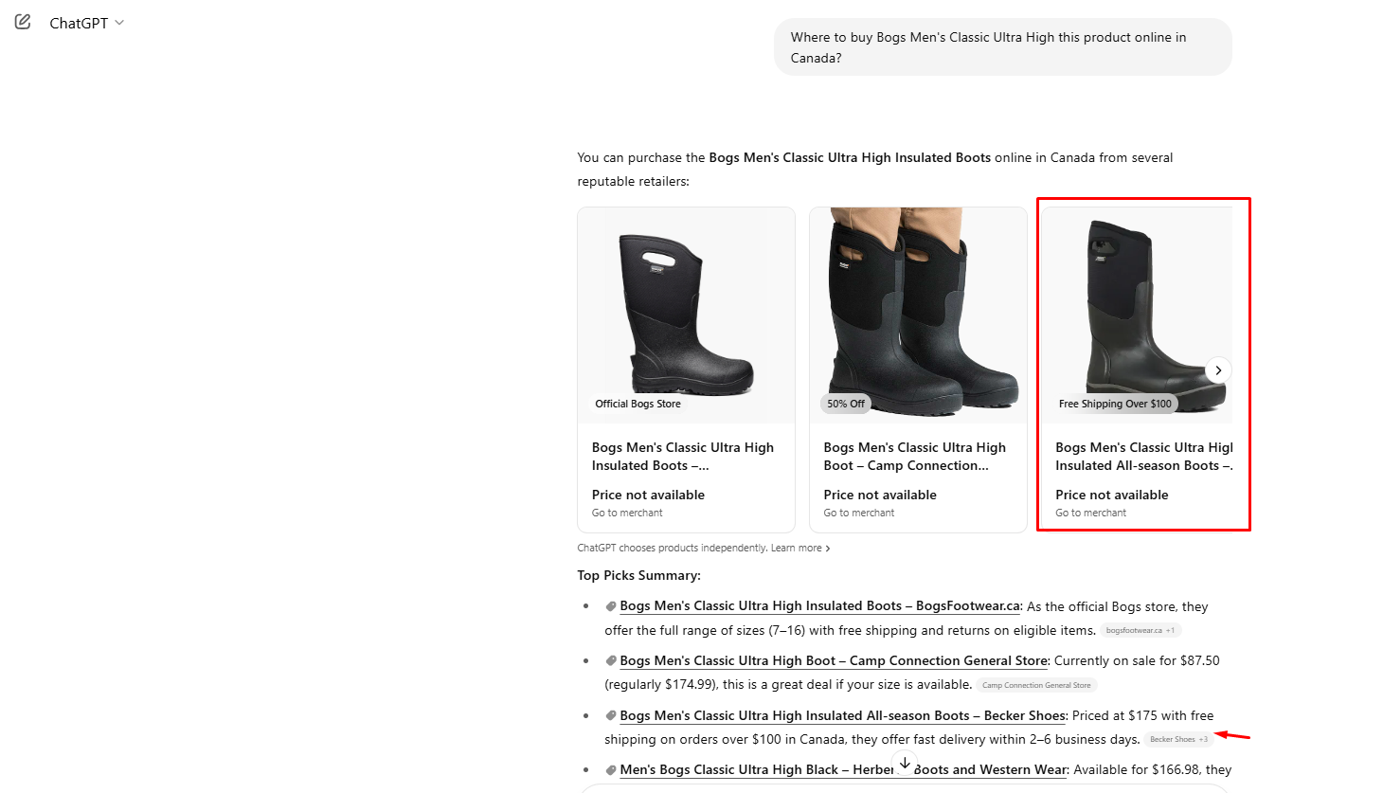Click the tag icon beside Becker Shoes link
The image size is (1383, 793).
pyautogui.click(x=611, y=716)
